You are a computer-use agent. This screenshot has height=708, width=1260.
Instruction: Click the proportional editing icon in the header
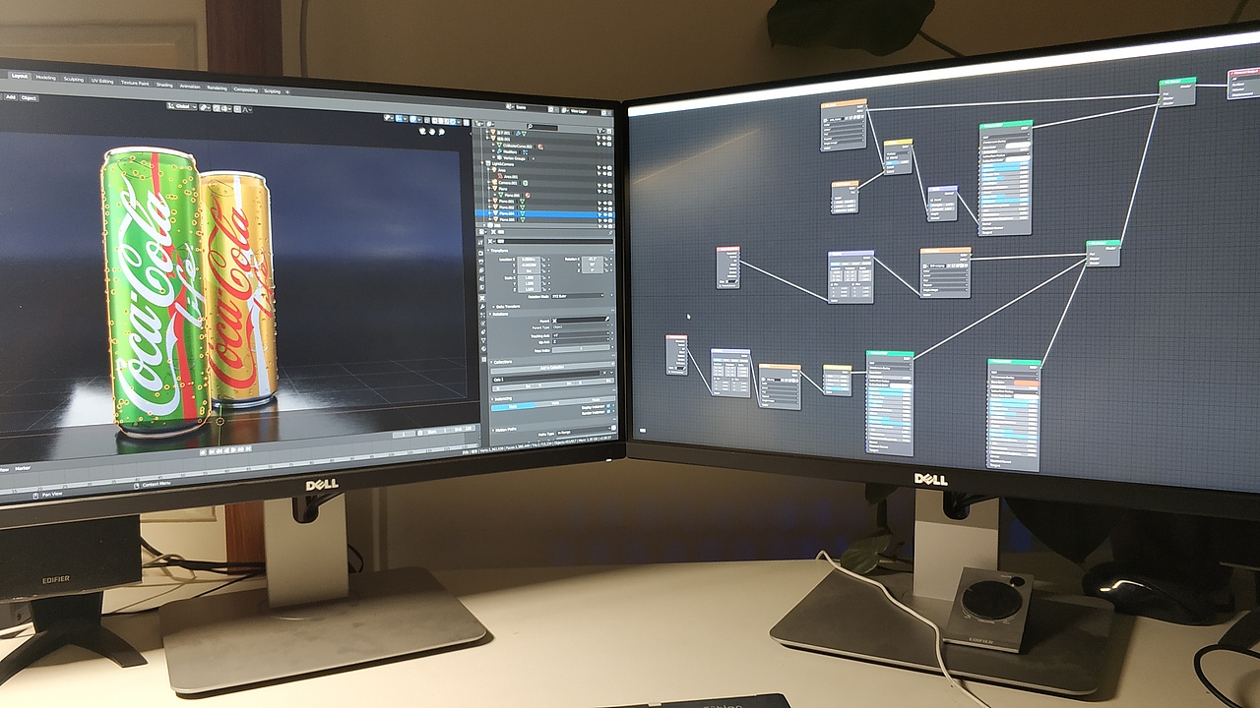point(236,108)
